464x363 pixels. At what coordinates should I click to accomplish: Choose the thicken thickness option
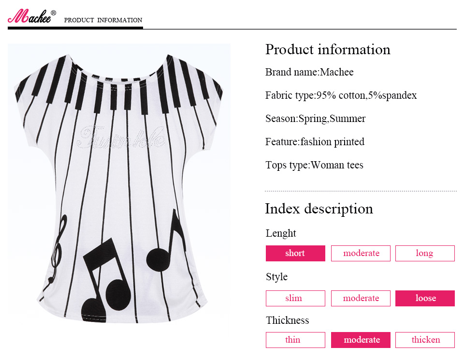coord(425,340)
